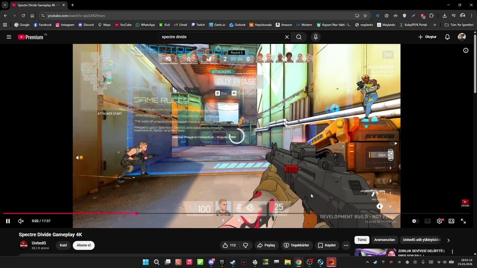Open the YouTube account avatar menu
477x268 pixels.
[462, 37]
